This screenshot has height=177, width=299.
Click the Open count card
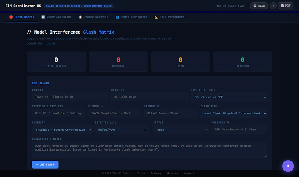coord(181,61)
